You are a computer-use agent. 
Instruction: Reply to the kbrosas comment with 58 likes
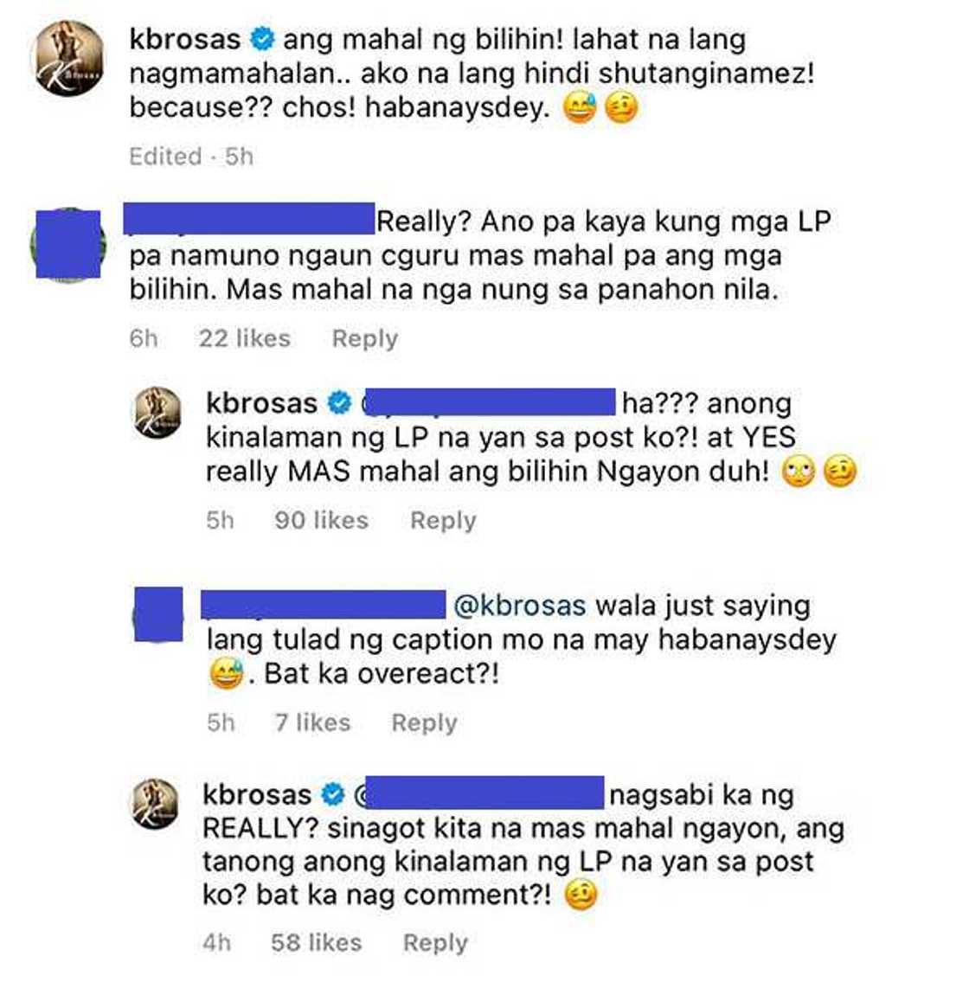tap(435, 943)
